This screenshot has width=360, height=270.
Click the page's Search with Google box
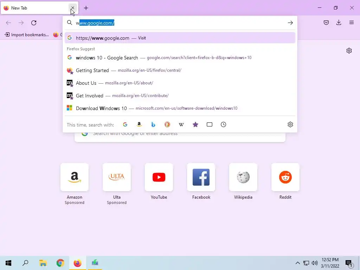point(180,137)
